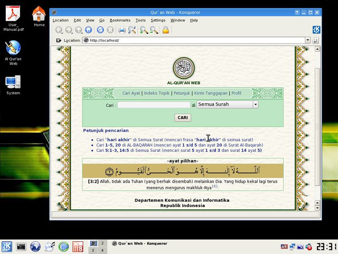Click the Go button beside location bar
Screen dimensions: 338x254
(x=315, y=40)
